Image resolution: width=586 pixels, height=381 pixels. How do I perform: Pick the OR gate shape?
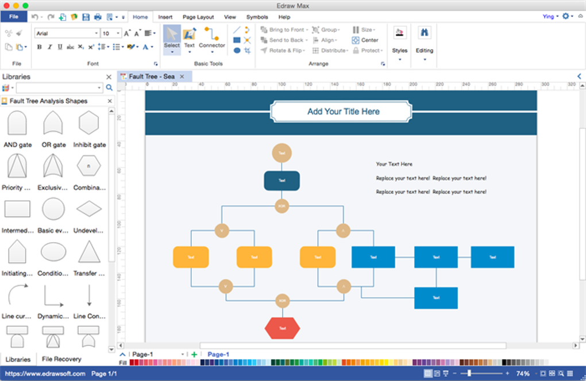click(x=53, y=129)
